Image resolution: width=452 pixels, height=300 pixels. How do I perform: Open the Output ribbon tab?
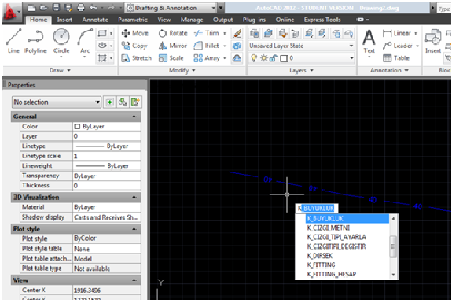pos(222,20)
